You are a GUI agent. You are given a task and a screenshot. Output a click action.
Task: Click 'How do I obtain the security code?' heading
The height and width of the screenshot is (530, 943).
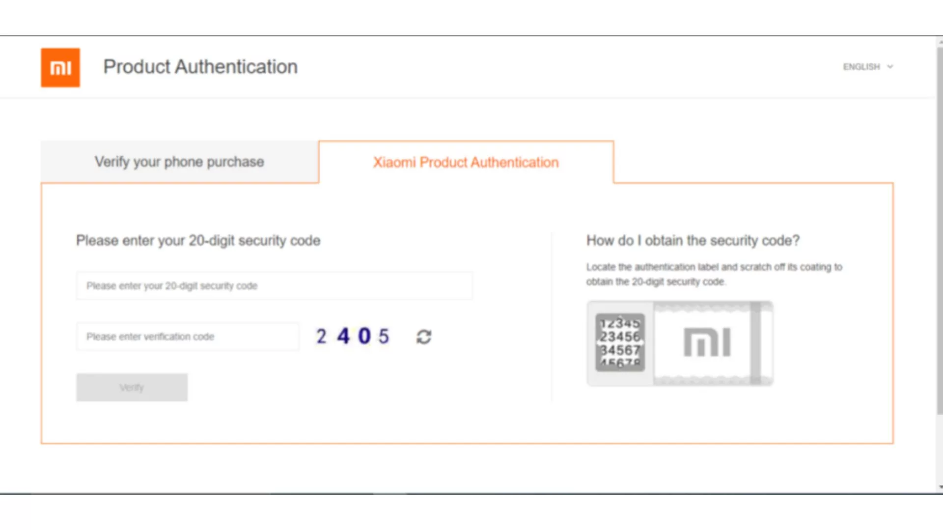[693, 241]
